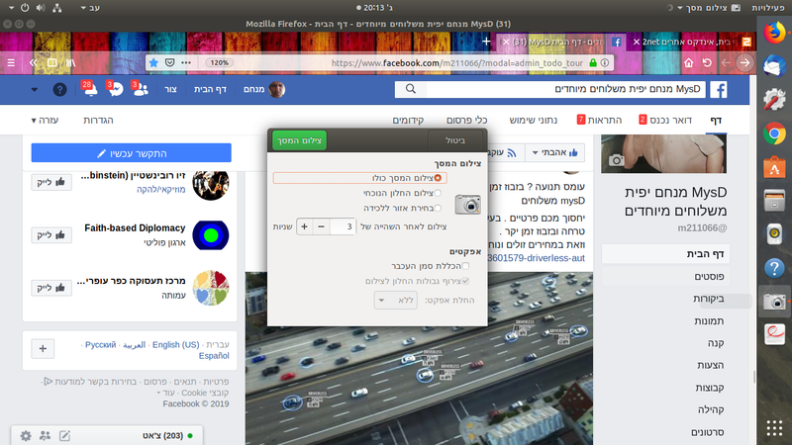The height and width of the screenshot is (445, 792).
Task: Open the Insights (נתוני שימוש) tab
Action: (534, 120)
